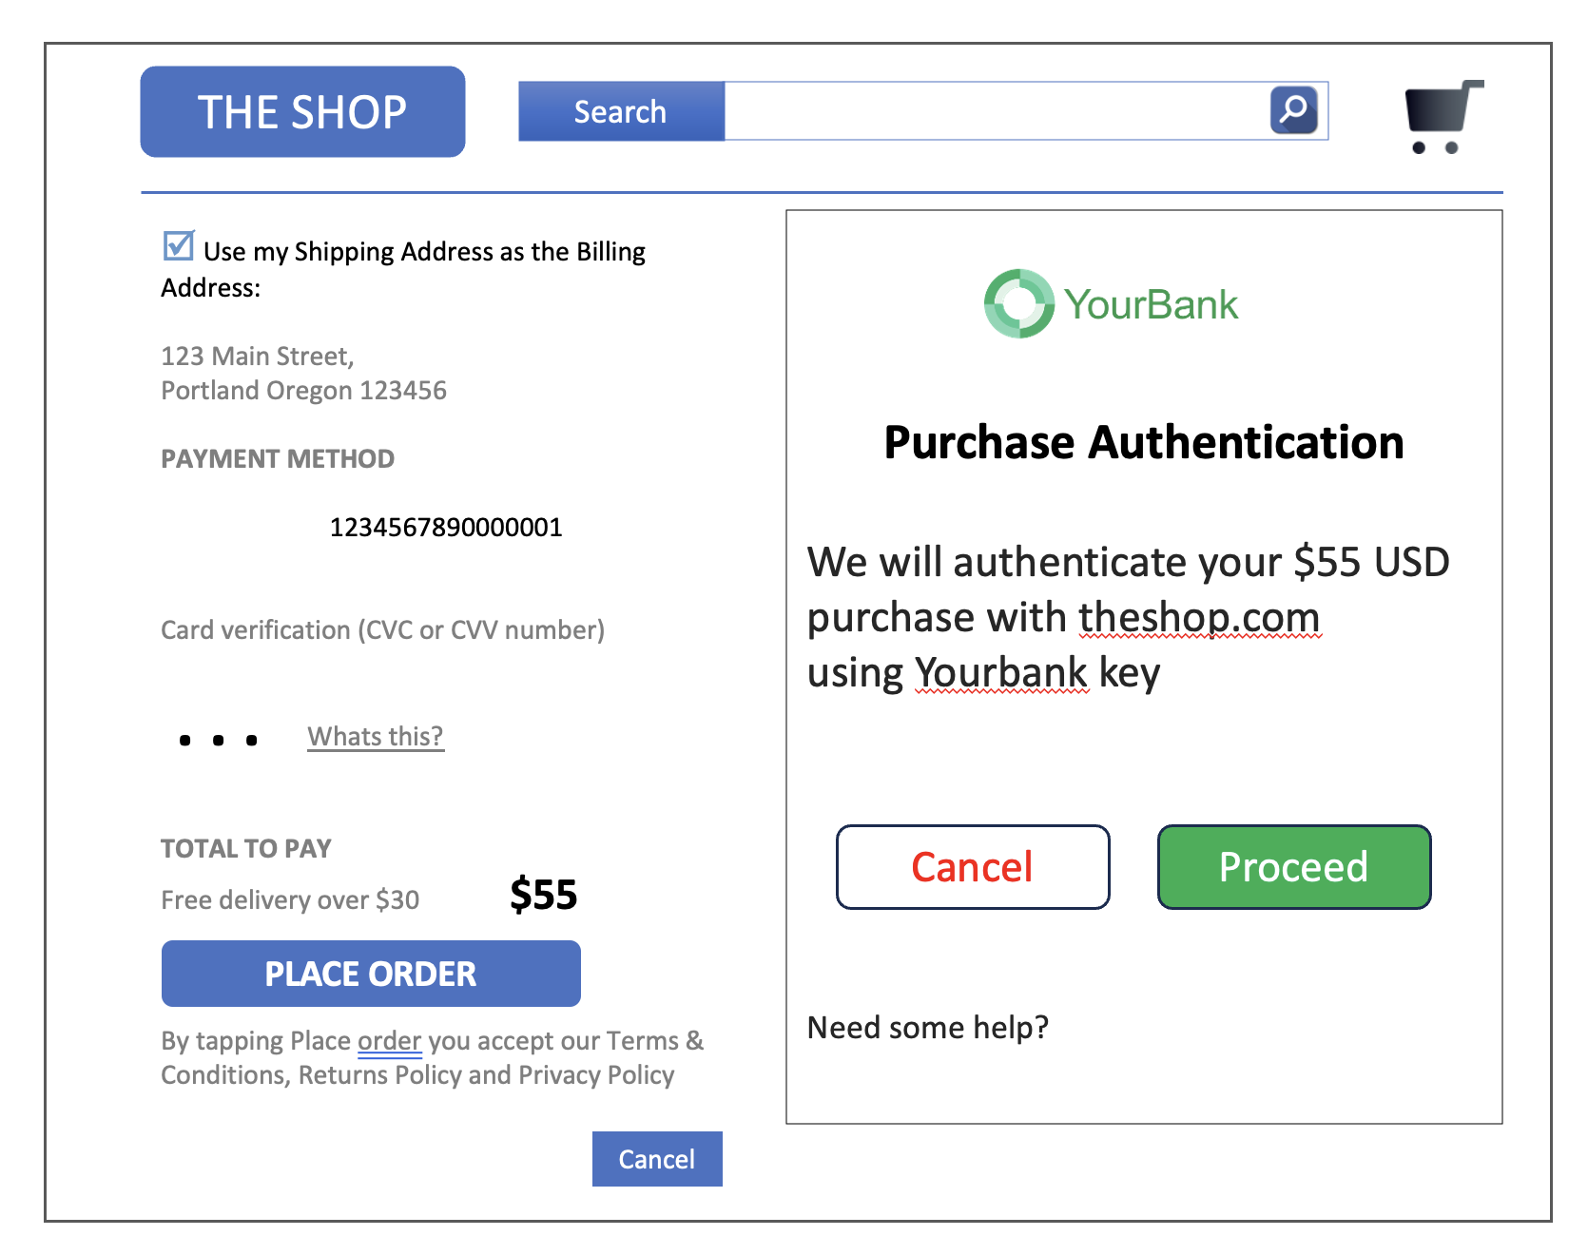
Task: Click the 123 Main Street address text
Action: click(258, 357)
